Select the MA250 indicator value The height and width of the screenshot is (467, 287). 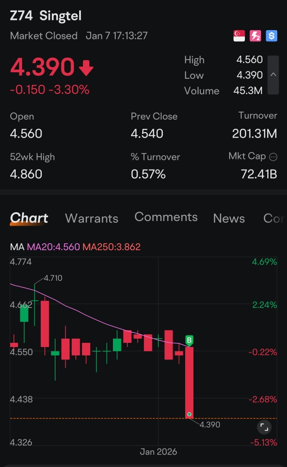(x=112, y=247)
